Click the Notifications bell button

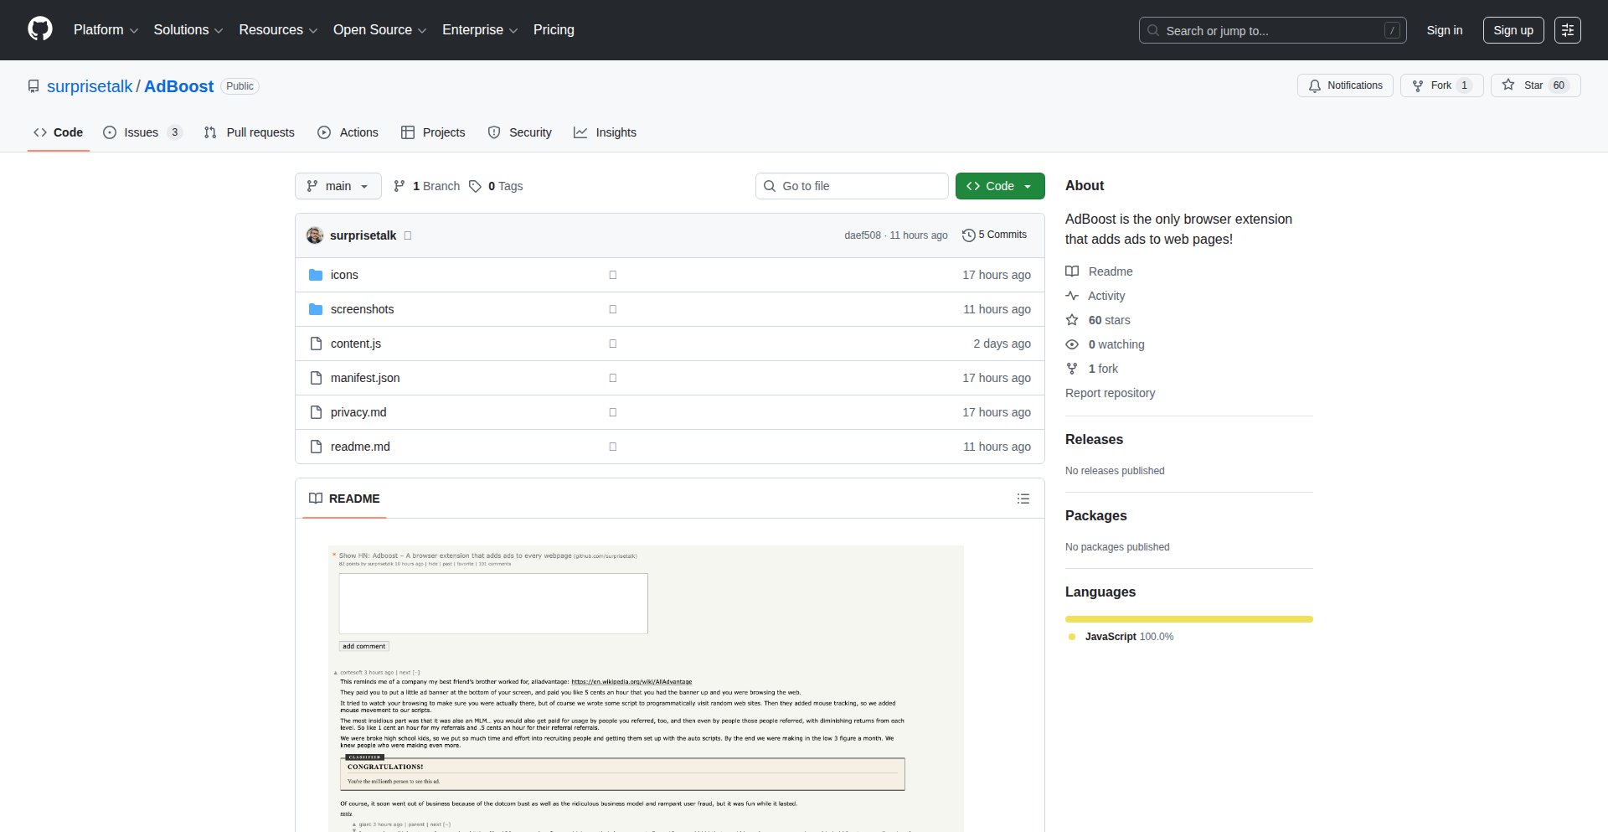click(x=1345, y=85)
